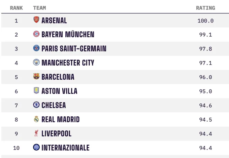229x158 pixels.
Task: Open the Manchester City team link
Action: tap(68, 63)
